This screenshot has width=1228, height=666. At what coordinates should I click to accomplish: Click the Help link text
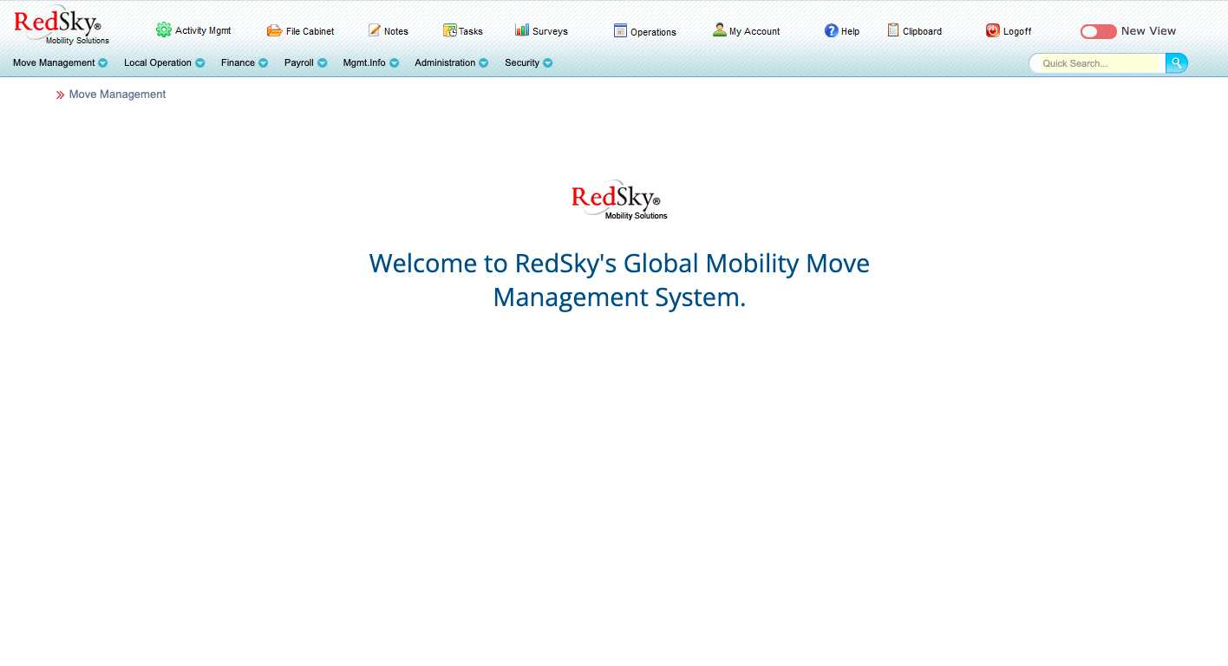click(x=850, y=32)
